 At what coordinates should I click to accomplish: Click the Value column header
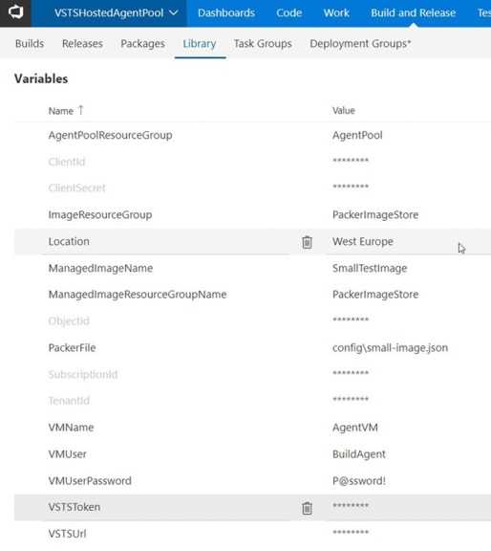click(x=344, y=111)
